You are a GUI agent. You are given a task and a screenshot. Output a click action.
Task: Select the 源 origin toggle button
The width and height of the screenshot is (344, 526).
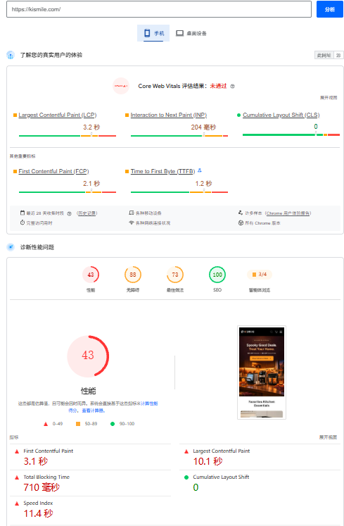[338, 56]
